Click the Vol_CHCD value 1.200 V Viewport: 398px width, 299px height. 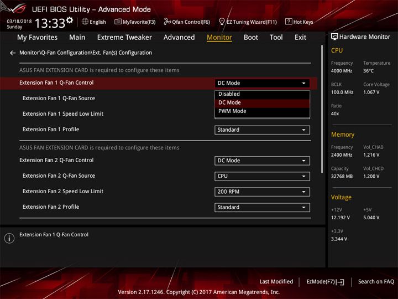point(371,177)
